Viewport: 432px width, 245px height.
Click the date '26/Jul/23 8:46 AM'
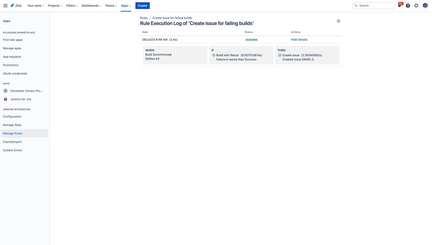154,40
